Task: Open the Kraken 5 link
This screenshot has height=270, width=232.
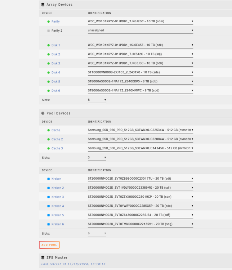Action: pyautogui.click(x=58, y=215)
